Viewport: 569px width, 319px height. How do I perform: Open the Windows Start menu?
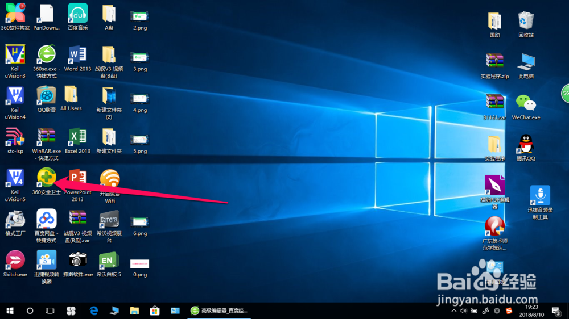tap(10, 310)
